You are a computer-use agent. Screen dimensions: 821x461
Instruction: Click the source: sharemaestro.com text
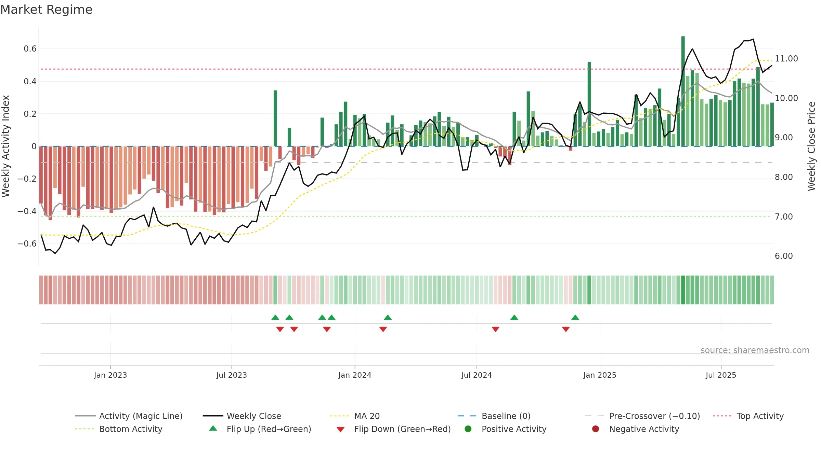(x=755, y=350)
